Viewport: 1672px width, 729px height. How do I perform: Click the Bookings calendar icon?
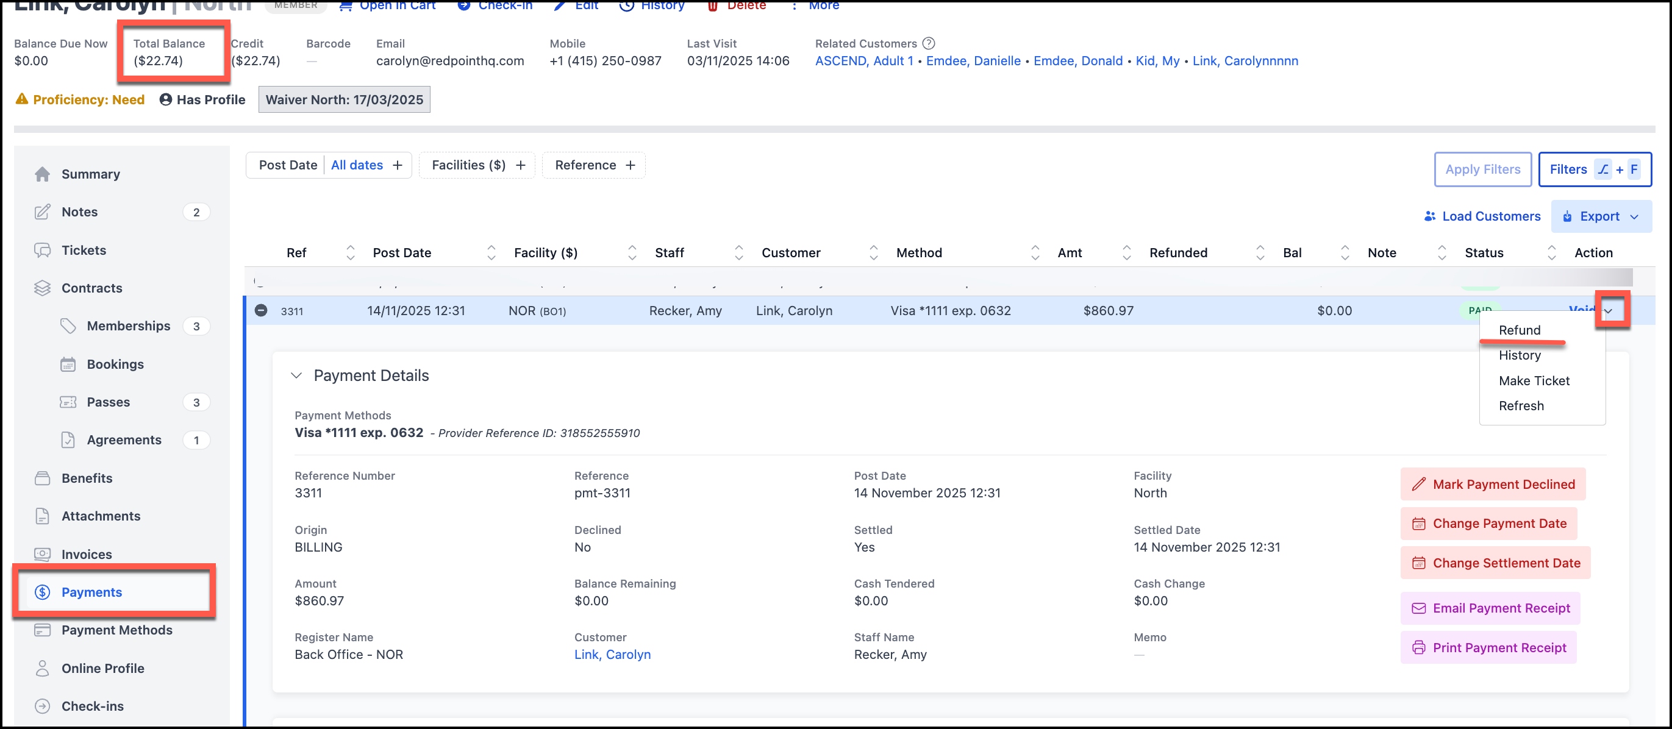(x=68, y=364)
